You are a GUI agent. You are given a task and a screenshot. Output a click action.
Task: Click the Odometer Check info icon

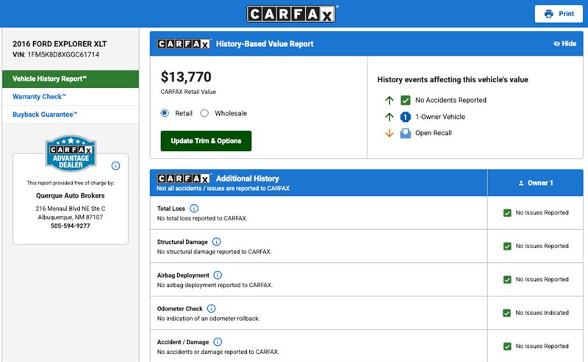tap(212, 308)
